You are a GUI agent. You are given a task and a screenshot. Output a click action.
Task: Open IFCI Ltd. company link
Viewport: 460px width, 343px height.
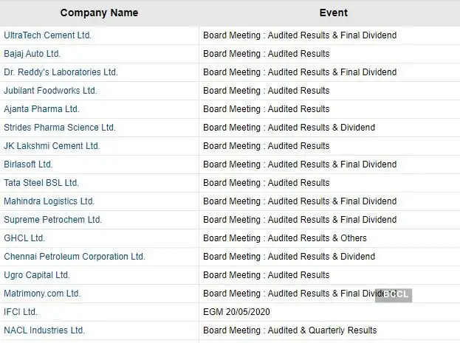tap(21, 312)
